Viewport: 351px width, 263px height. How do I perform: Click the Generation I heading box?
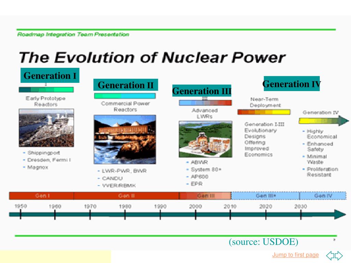pyautogui.click(x=50, y=75)
